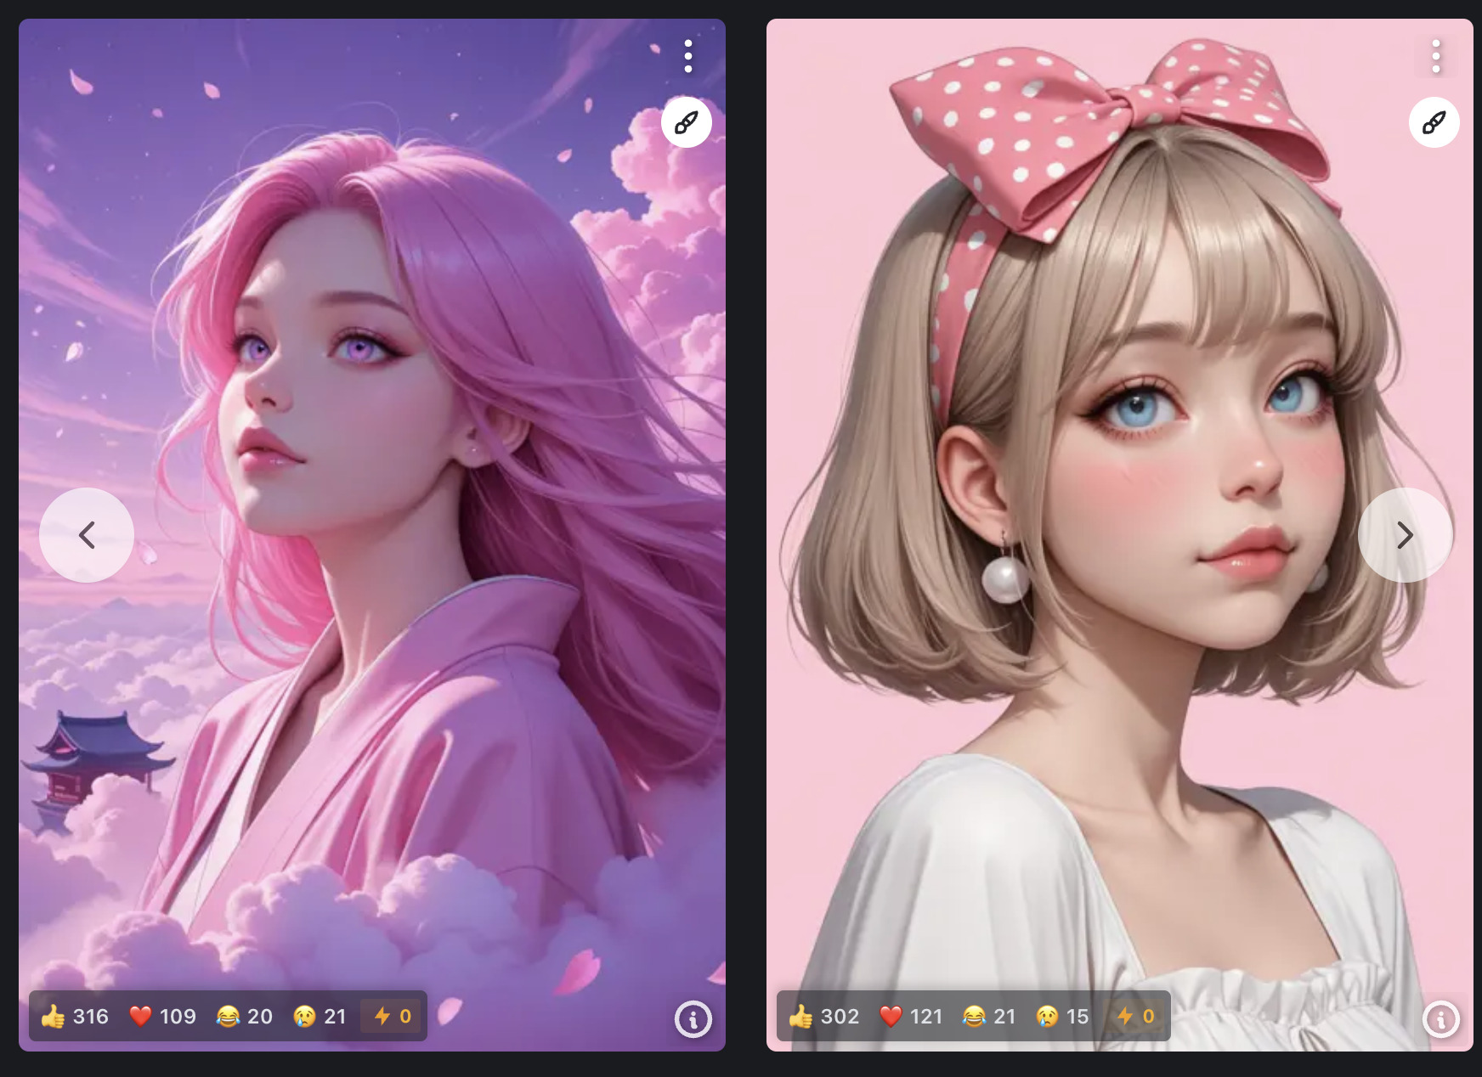The height and width of the screenshot is (1077, 1482).
Task: Show info for pink-haired girl image
Action: coord(693,1019)
